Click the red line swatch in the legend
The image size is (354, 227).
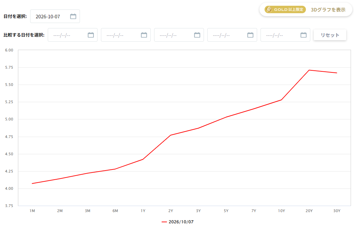tap(164, 222)
